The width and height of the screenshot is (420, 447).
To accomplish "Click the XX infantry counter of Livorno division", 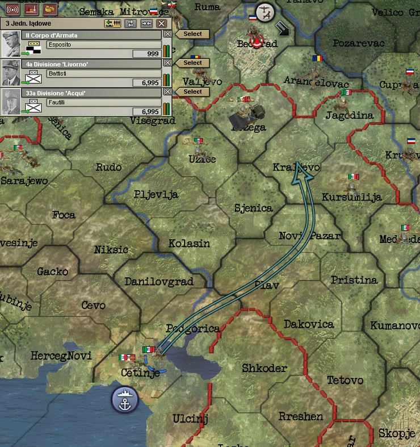I will [33, 77].
